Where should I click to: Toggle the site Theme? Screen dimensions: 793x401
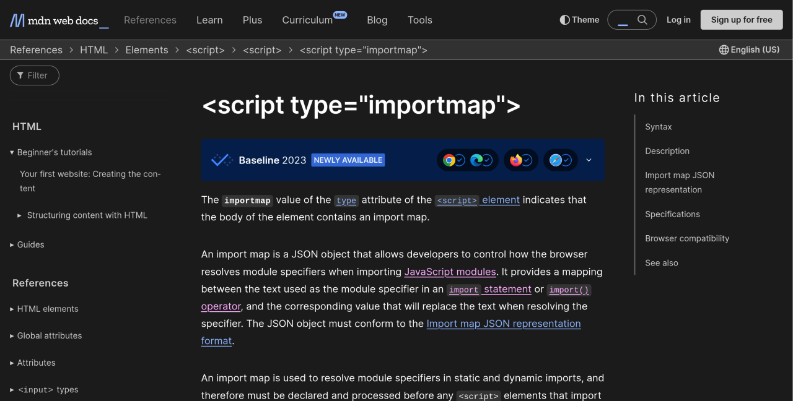tap(579, 19)
